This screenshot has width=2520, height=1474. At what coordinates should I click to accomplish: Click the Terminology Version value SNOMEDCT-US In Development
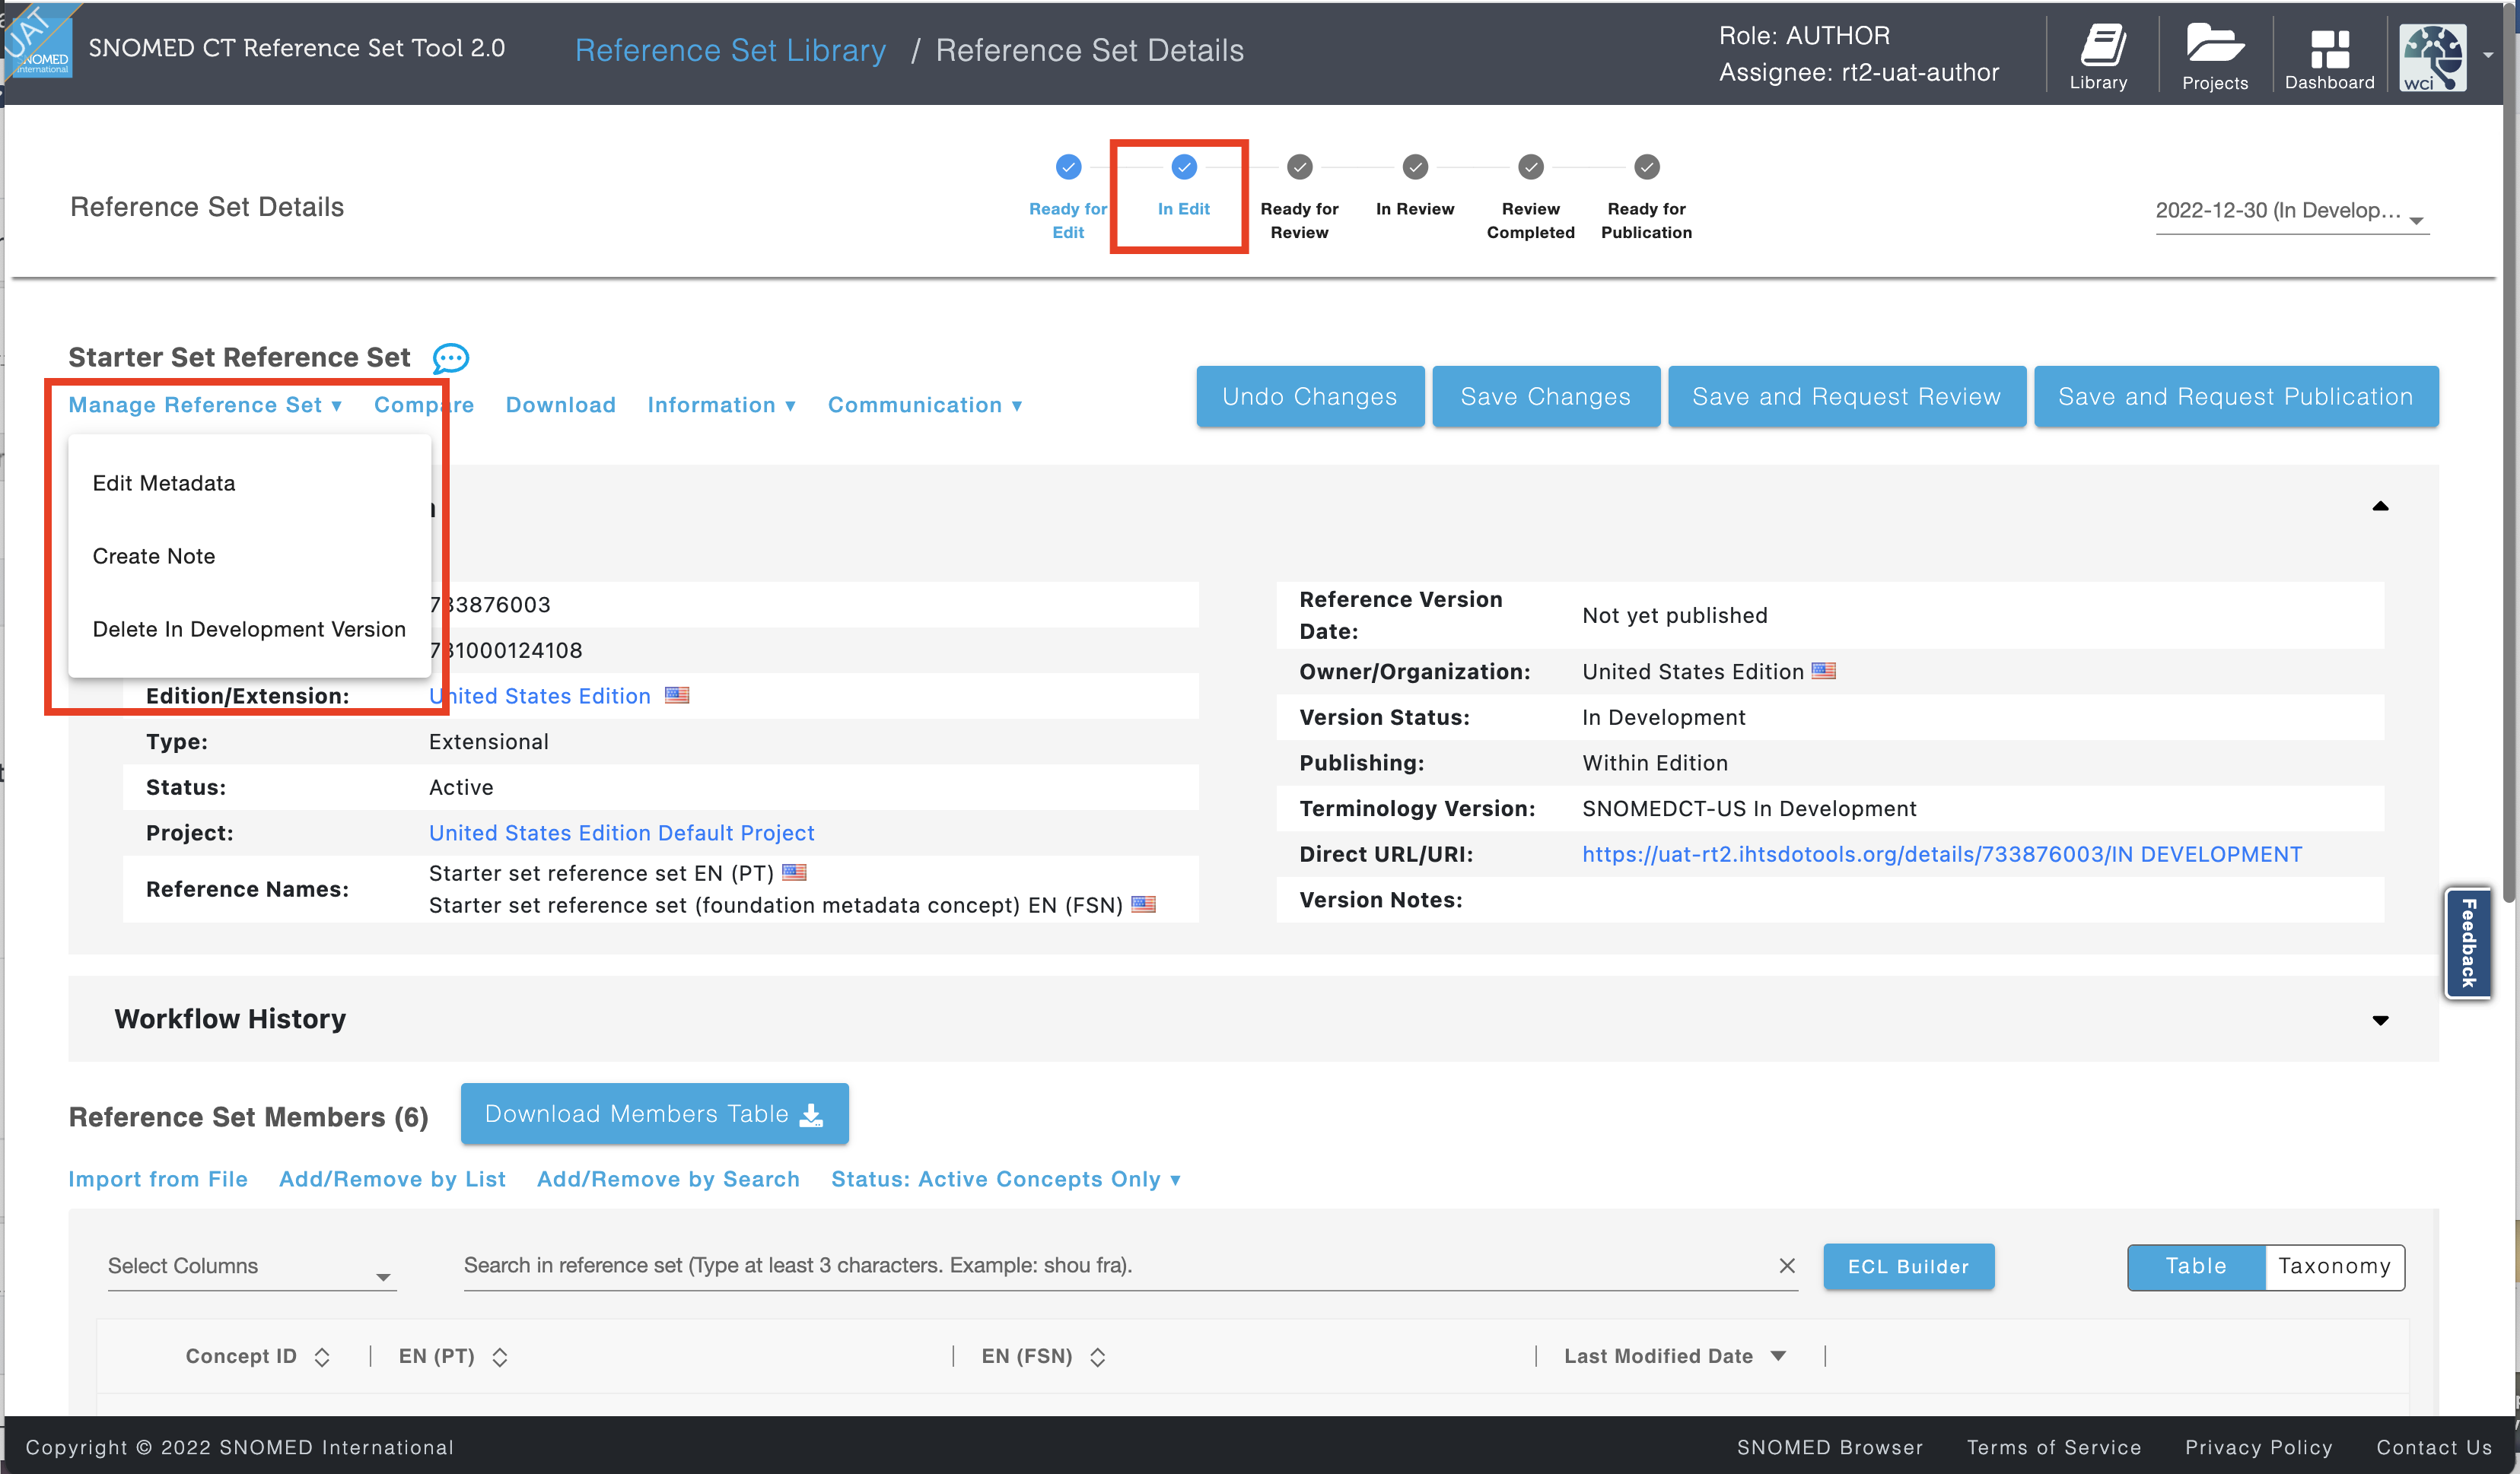(x=1749, y=808)
